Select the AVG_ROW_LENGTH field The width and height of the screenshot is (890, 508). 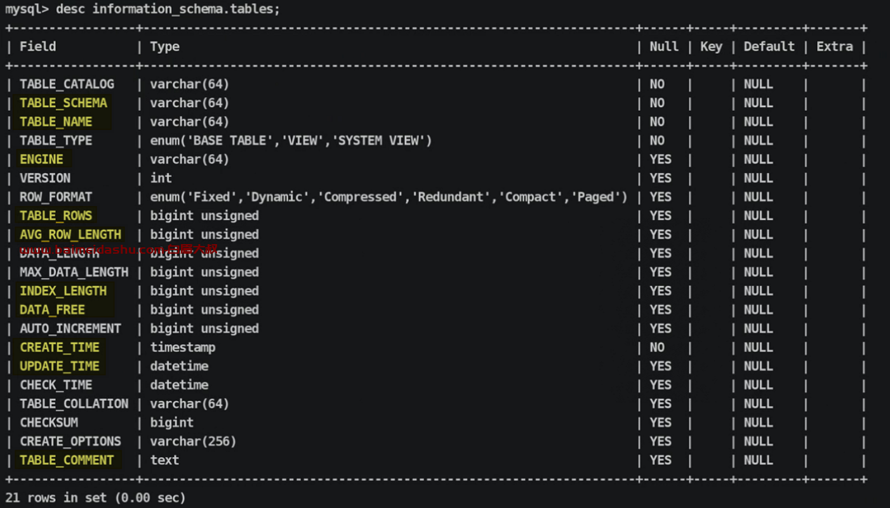click(70, 235)
